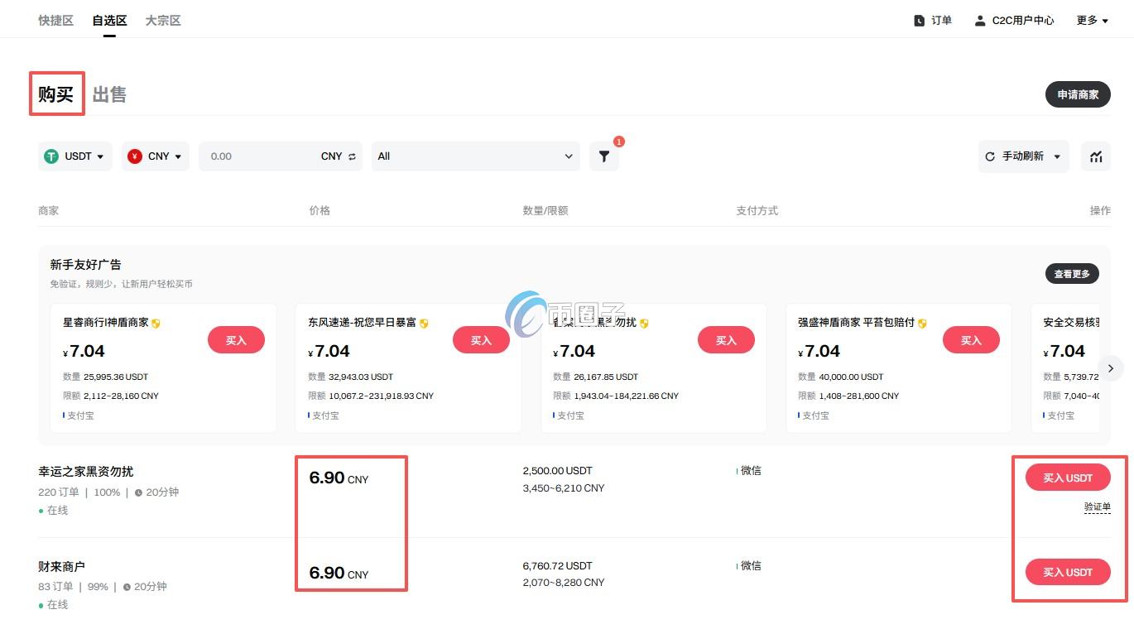Open the 订单 (orders) icon in the header
This screenshot has height=629, width=1134.
920,20
